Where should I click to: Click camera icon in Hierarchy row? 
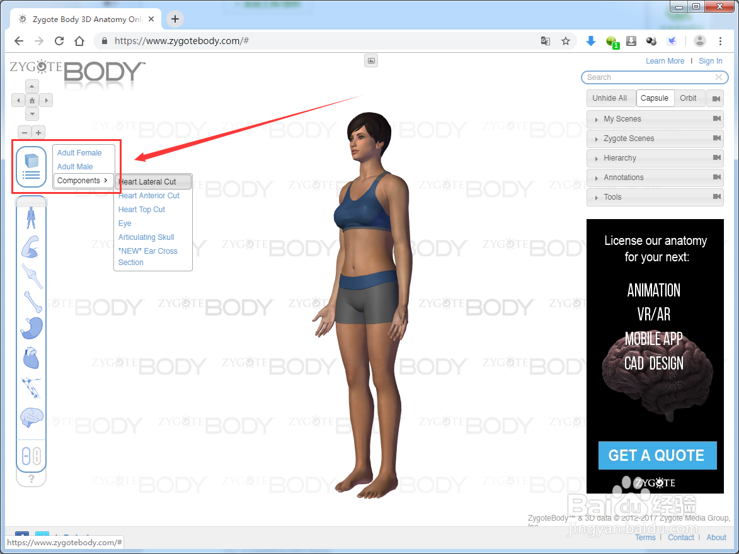coord(717,157)
